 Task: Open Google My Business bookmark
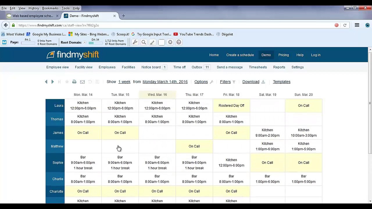[46, 34]
